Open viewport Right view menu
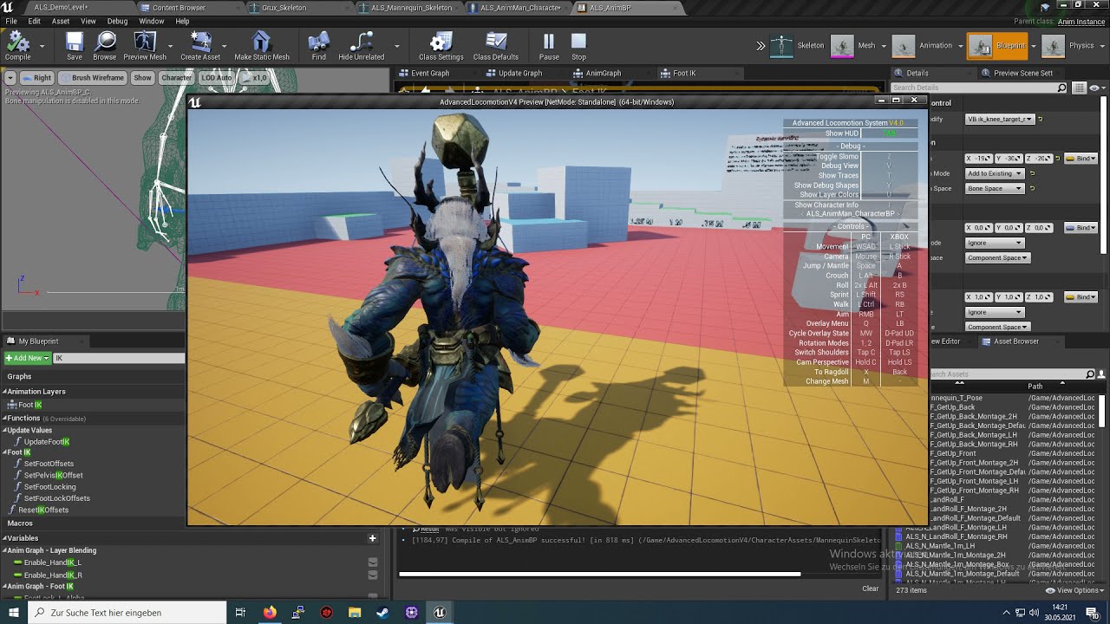Screen dimensions: 1110x624 (x=36, y=78)
